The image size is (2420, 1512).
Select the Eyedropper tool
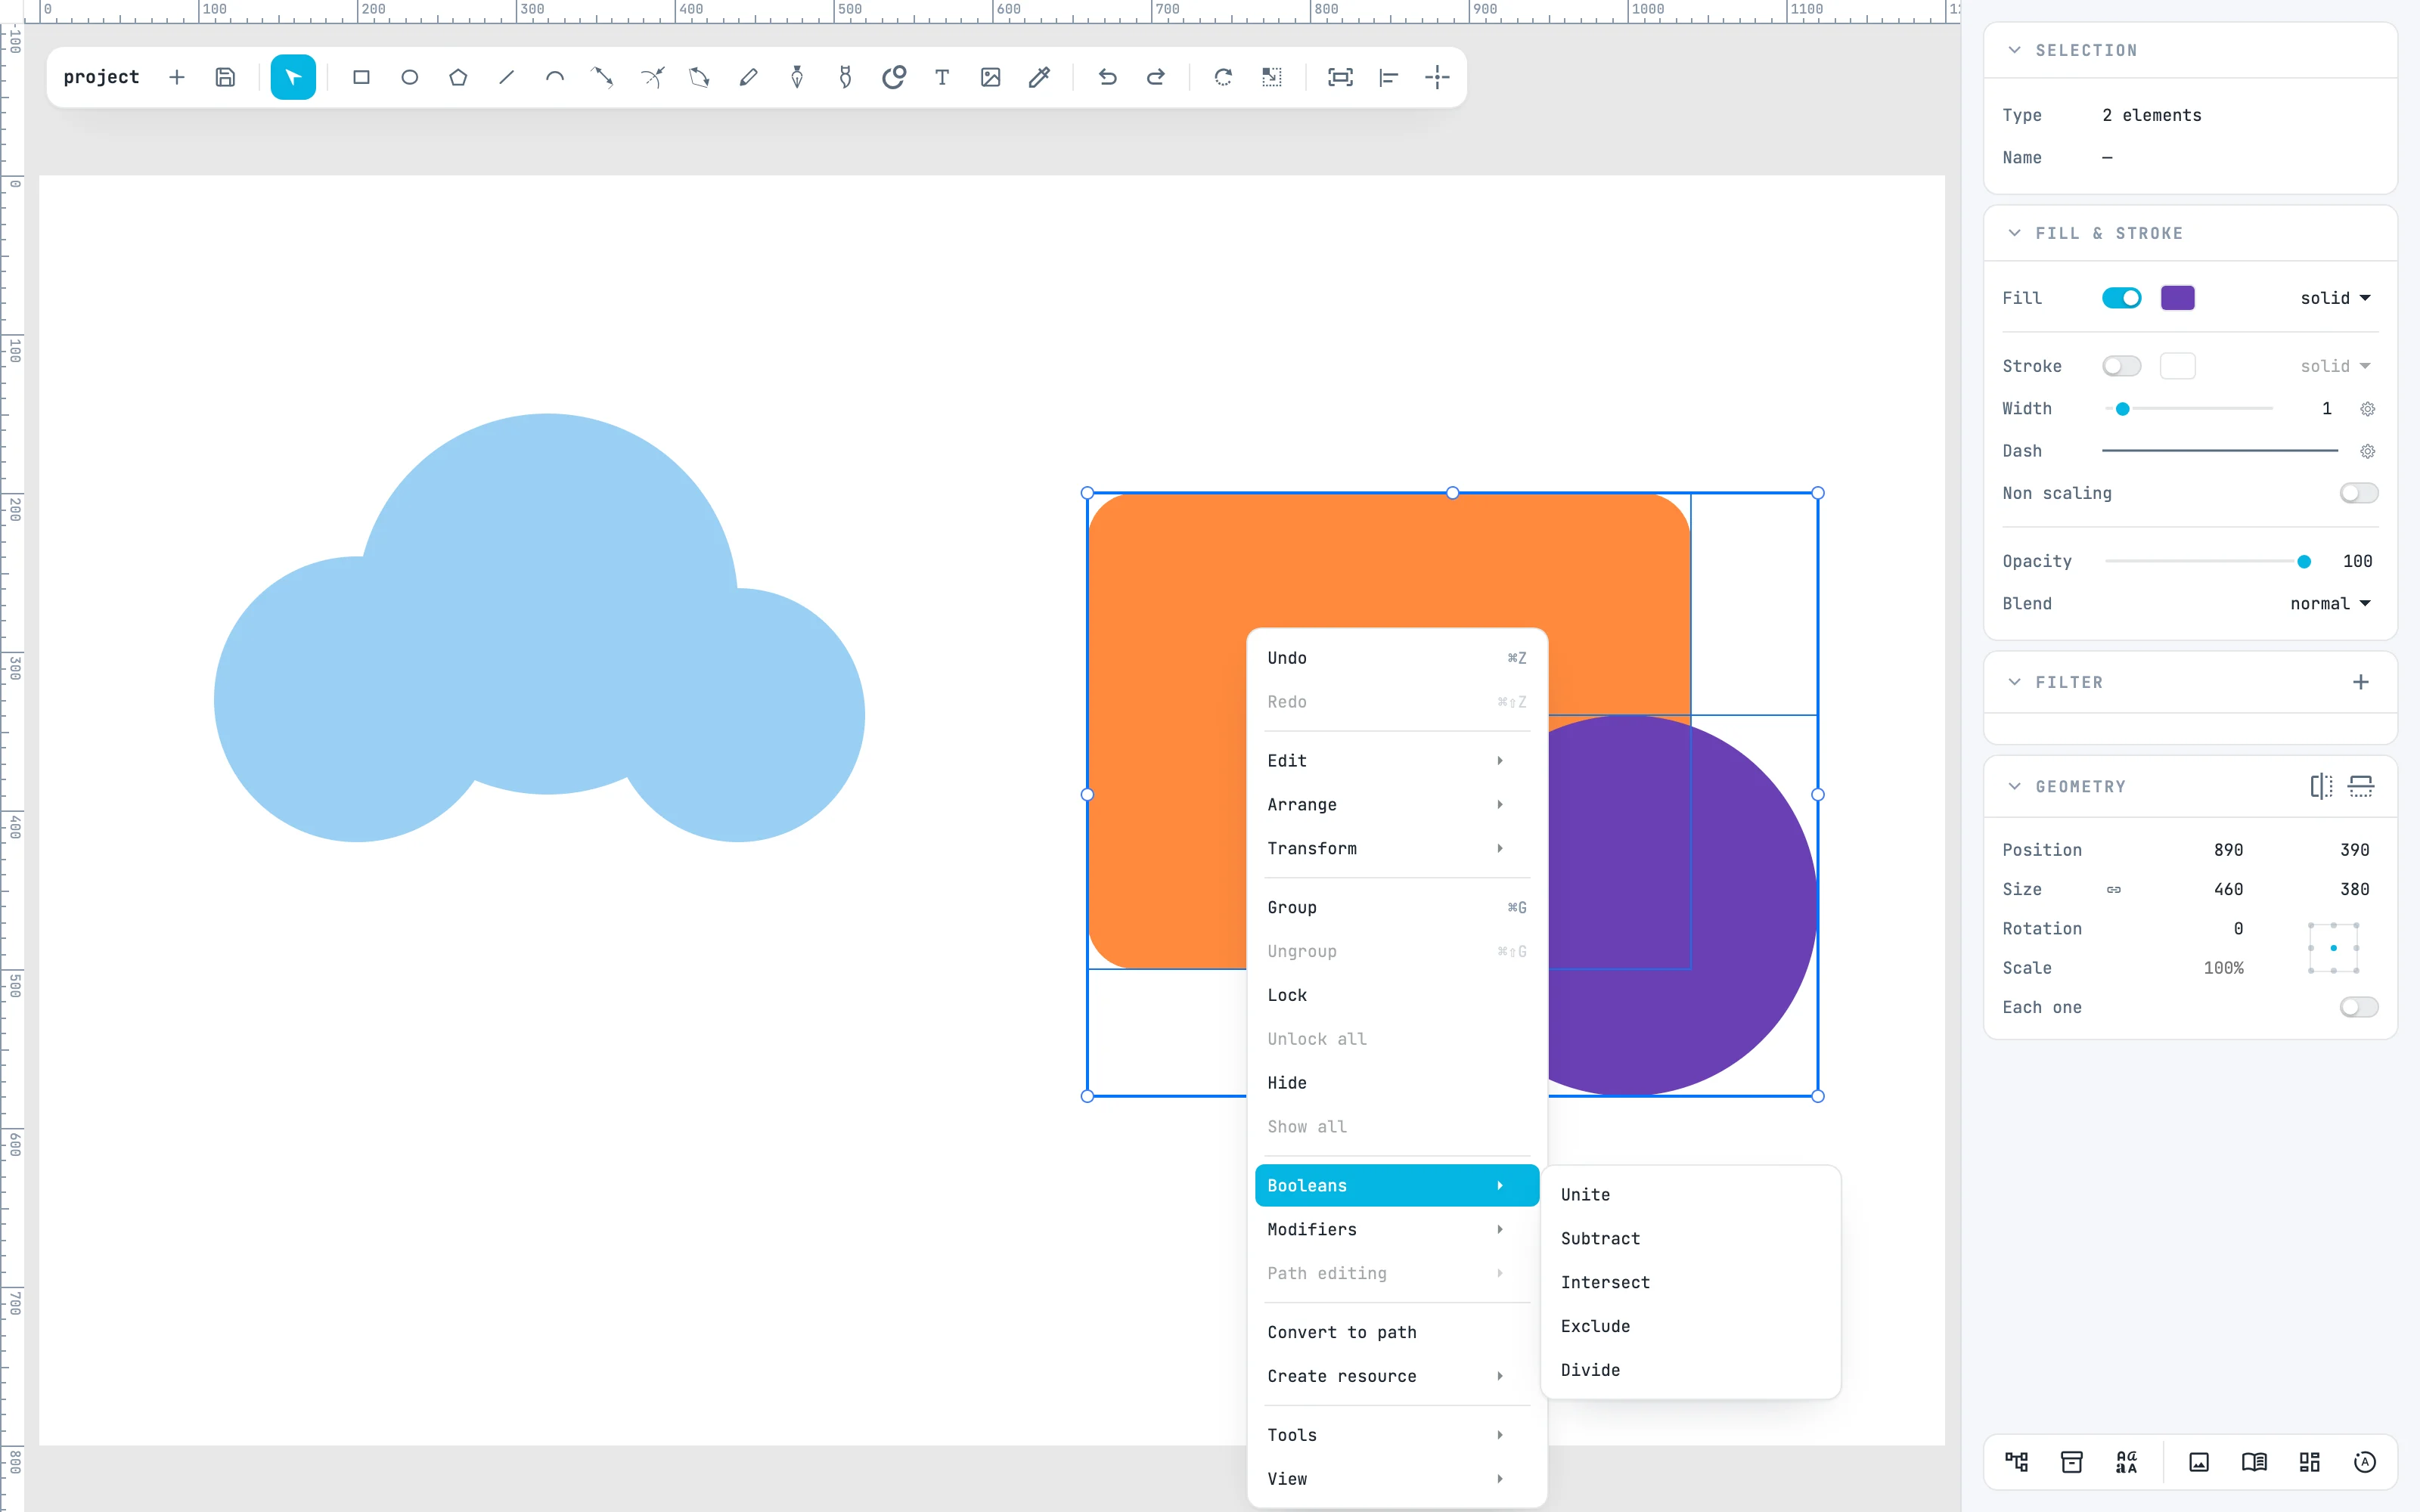point(1039,77)
